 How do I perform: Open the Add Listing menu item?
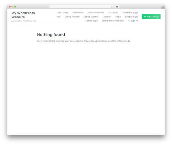pos(63,13)
